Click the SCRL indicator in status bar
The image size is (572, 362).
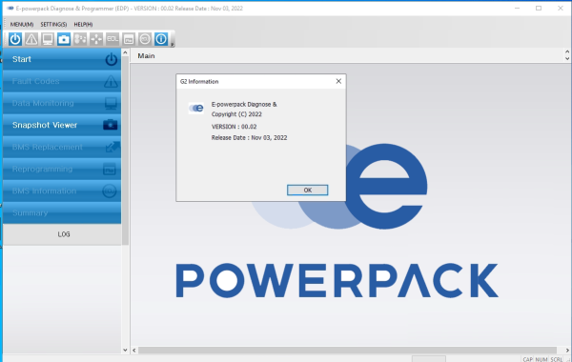point(557,359)
